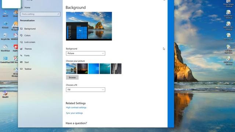Select the disc icon at the desktop's lower left

coord(5,94)
